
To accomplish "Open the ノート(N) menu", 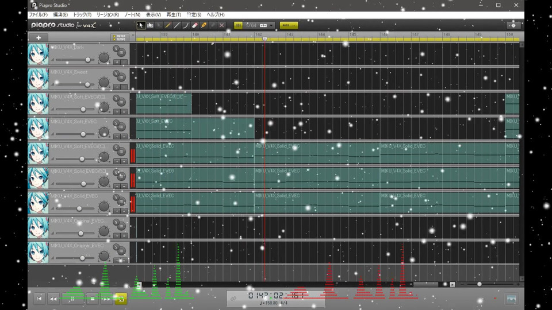I will click(132, 15).
